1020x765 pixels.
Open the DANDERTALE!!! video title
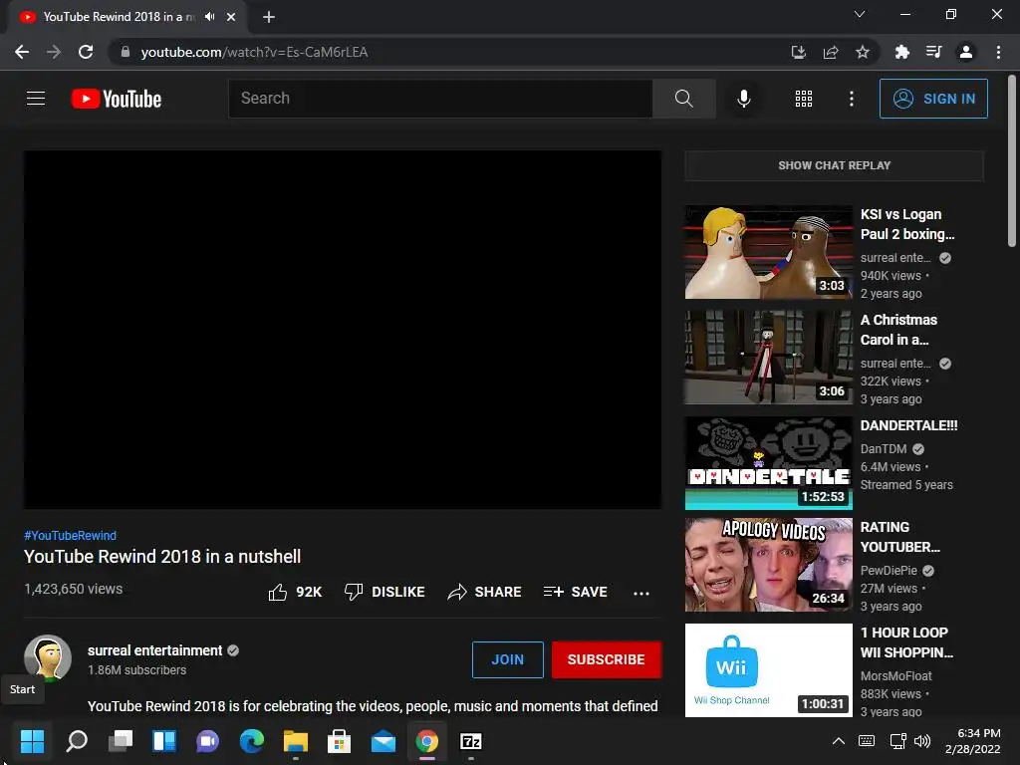[908, 425]
